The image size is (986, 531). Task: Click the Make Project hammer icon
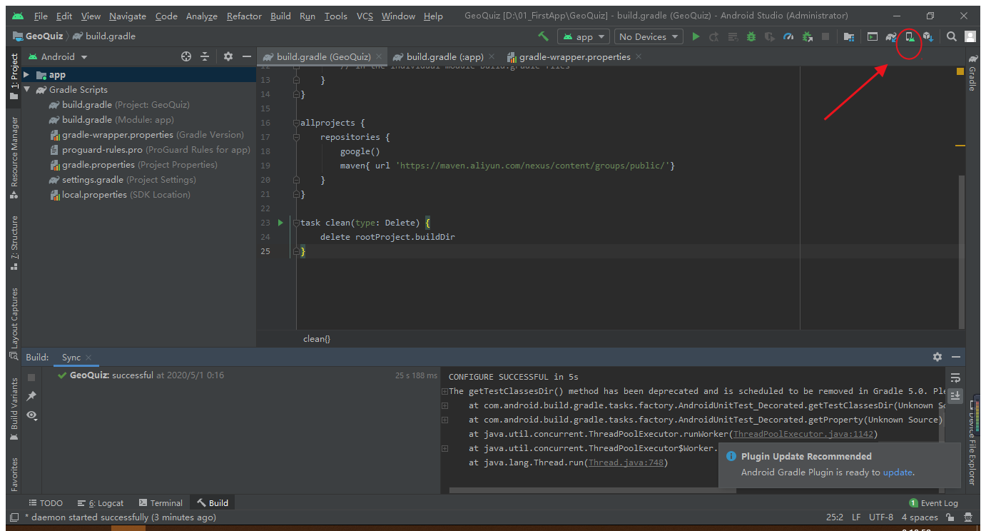pyautogui.click(x=544, y=36)
